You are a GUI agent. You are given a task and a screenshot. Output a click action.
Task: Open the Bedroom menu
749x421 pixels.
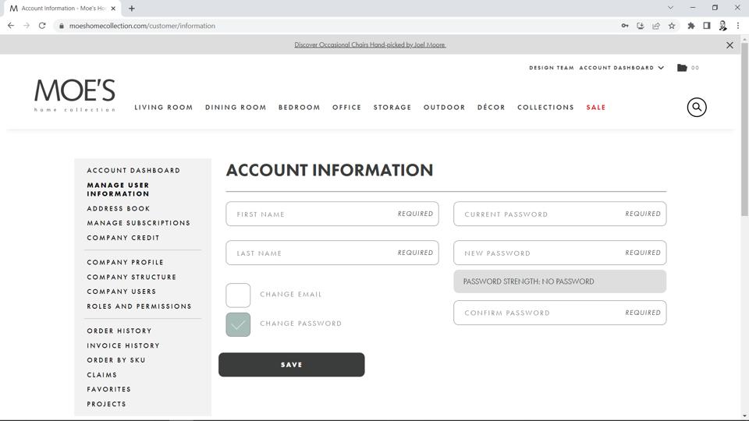[x=299, y=108]
